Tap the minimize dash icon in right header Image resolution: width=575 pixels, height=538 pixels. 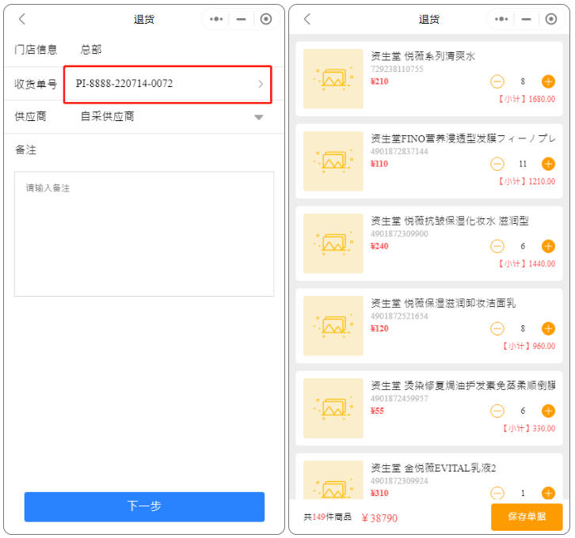point(526,19)
